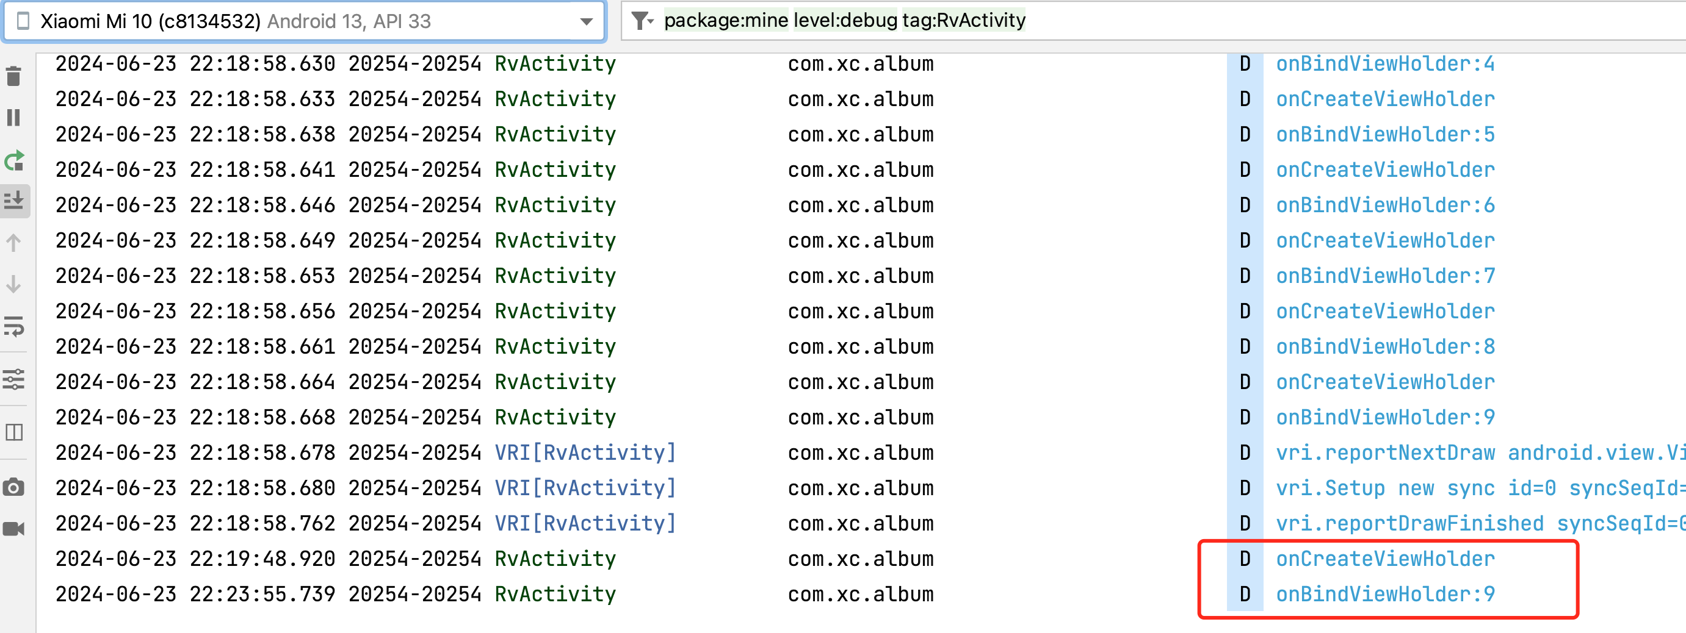Select the onBindViewHolder:4 log message

pyautogui.click(x=1385, y=64)
